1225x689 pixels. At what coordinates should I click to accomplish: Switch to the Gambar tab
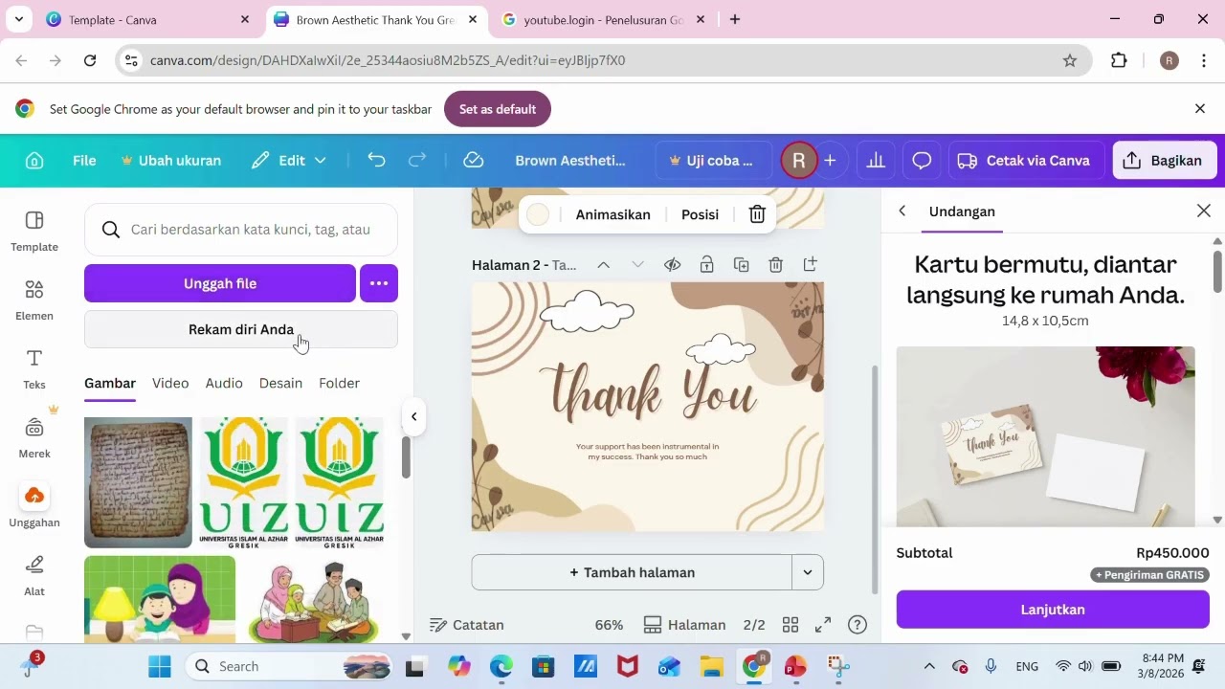click(110, 383)
